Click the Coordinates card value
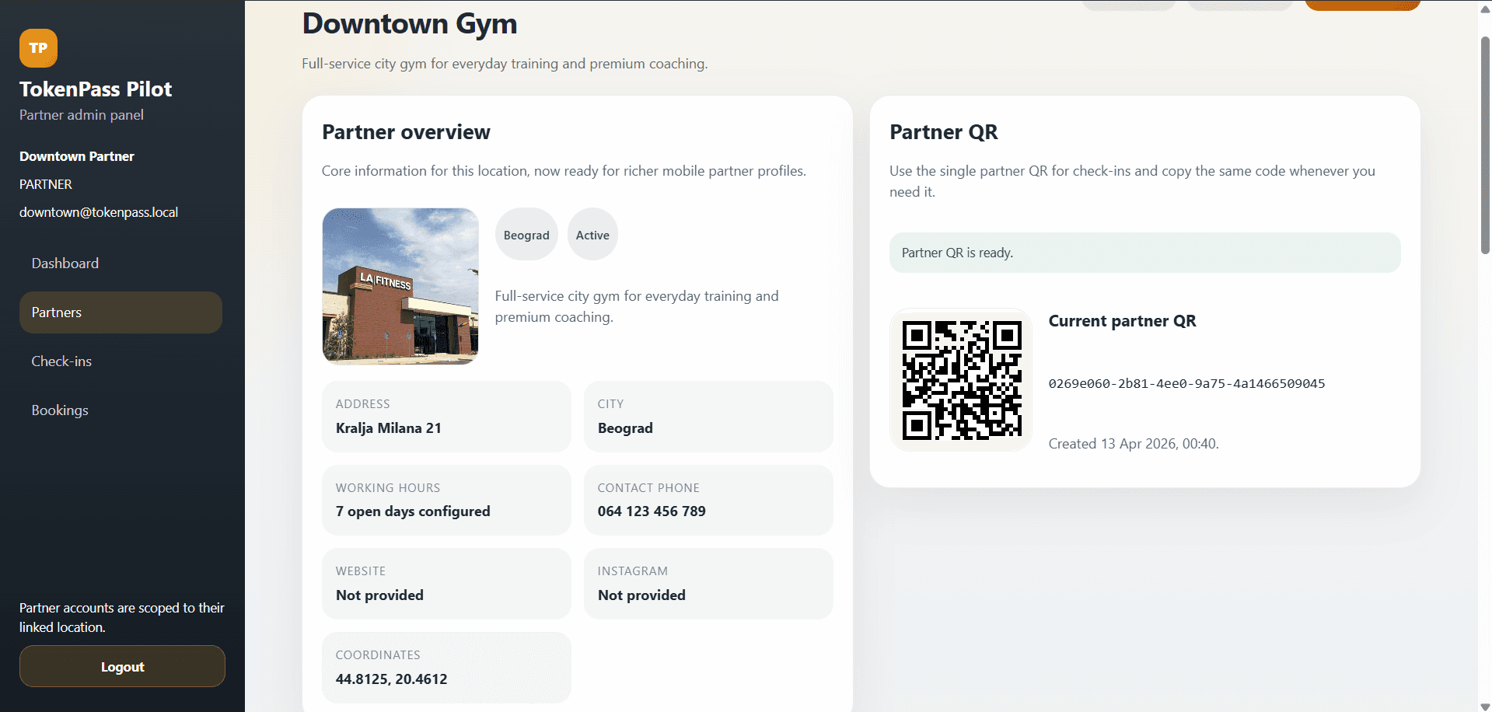Viewport: 1492px width, 712px height. click(x=391, y=679)
